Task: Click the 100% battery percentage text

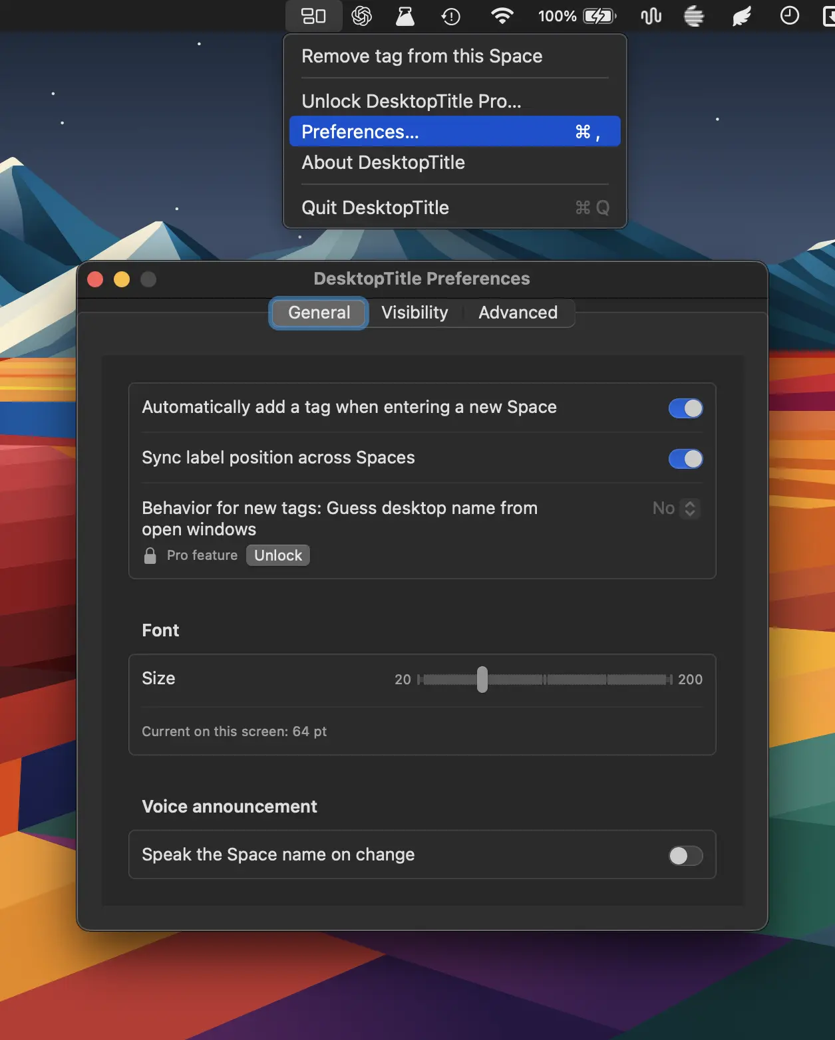Action: point(557,16)
